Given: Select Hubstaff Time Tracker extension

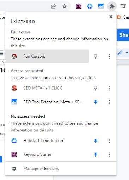Looking at the screenshot, I should tap(47, 141).
